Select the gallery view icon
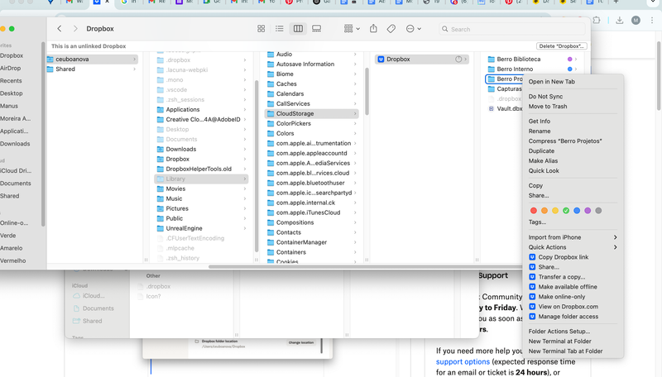662x377 pixels. (x=317, y=29)
